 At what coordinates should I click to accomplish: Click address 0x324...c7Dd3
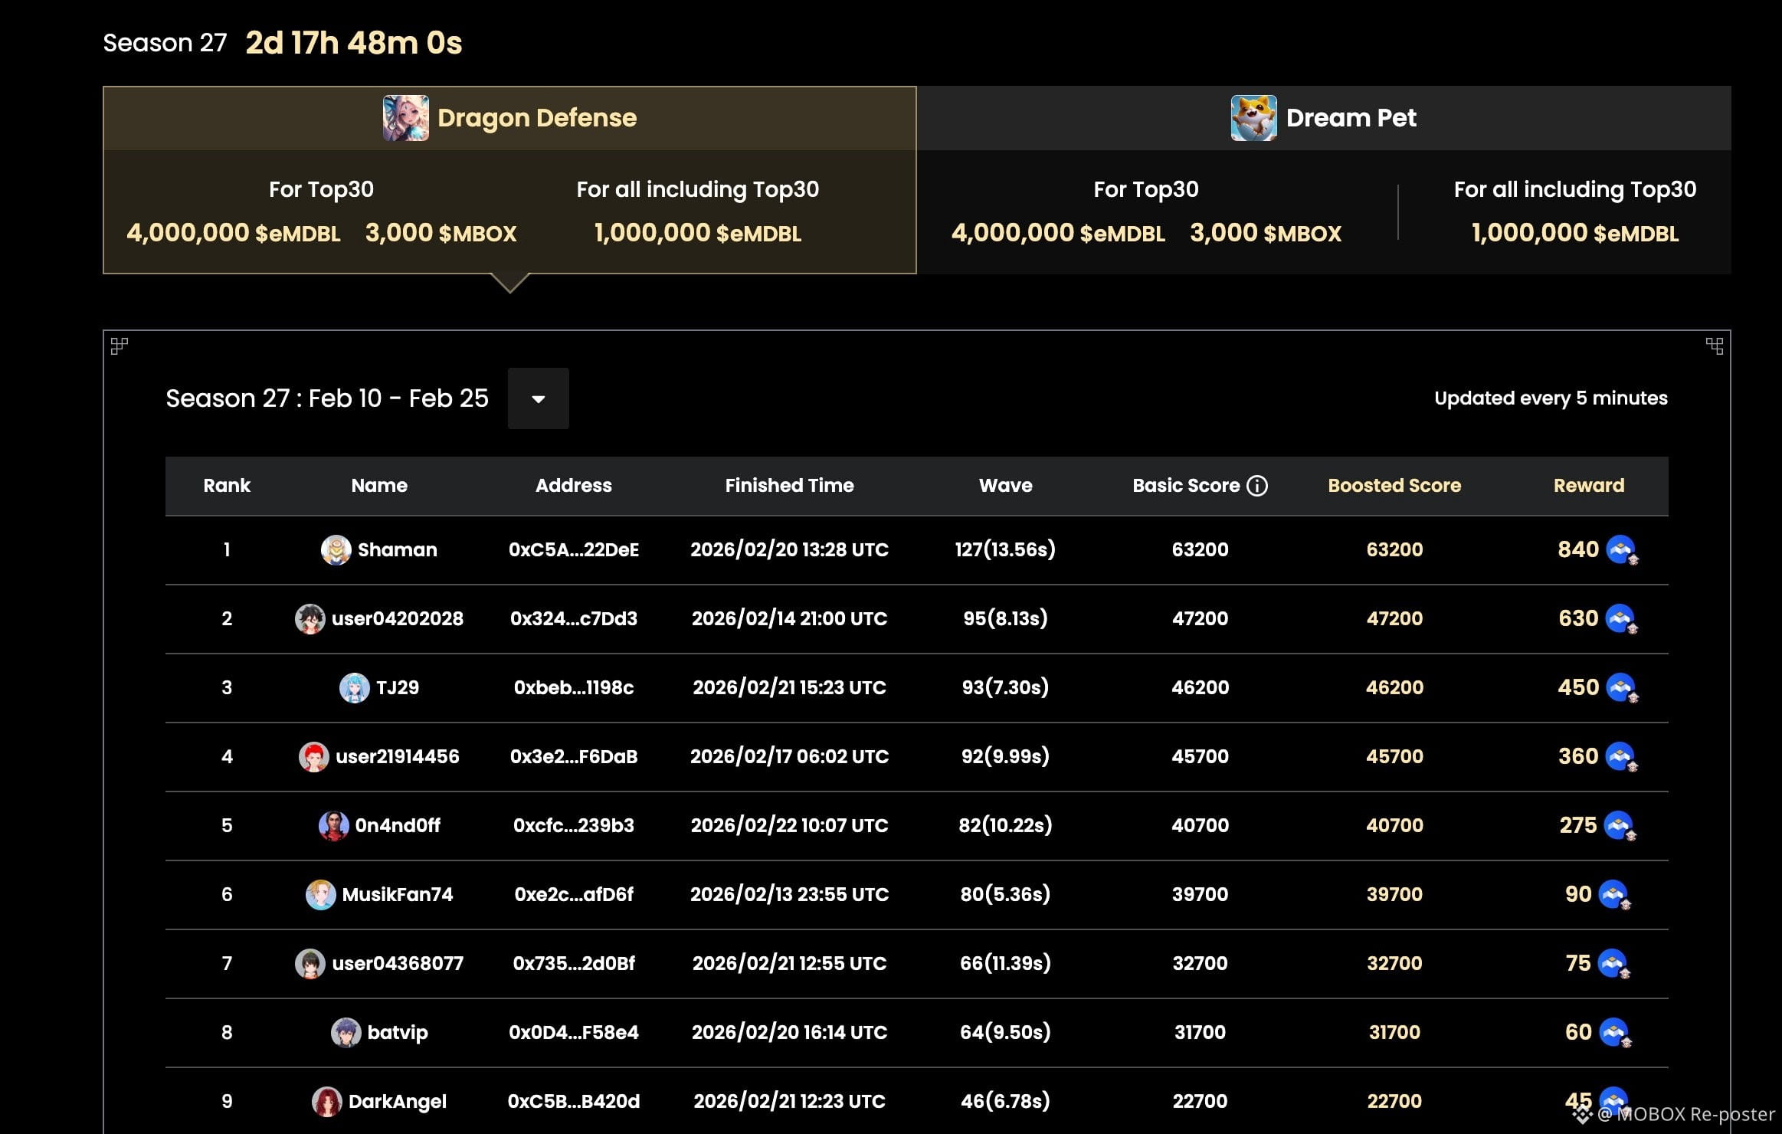[x=574, y=618]
